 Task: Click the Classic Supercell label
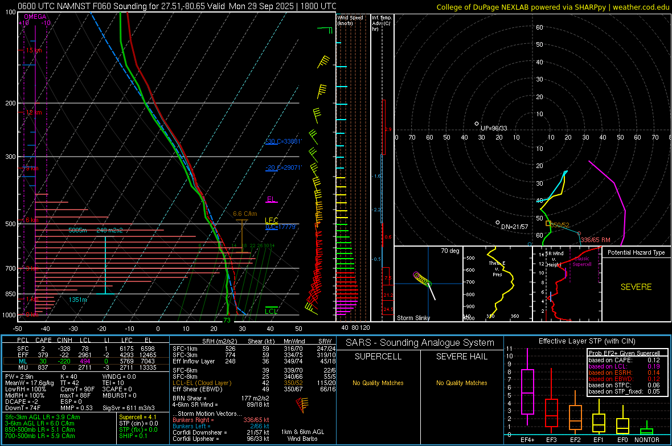[x=582, y=261]
